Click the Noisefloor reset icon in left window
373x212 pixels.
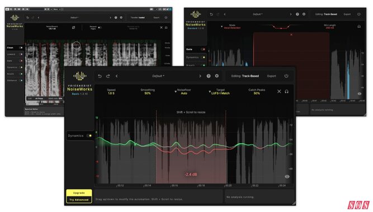coord(73,27)
